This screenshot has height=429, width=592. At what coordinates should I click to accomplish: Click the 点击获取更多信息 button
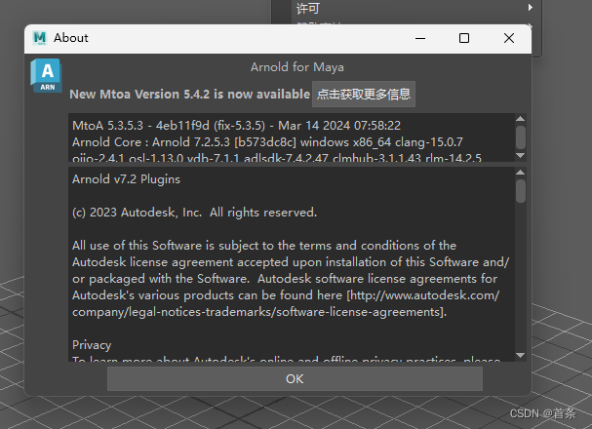[364, 94]
